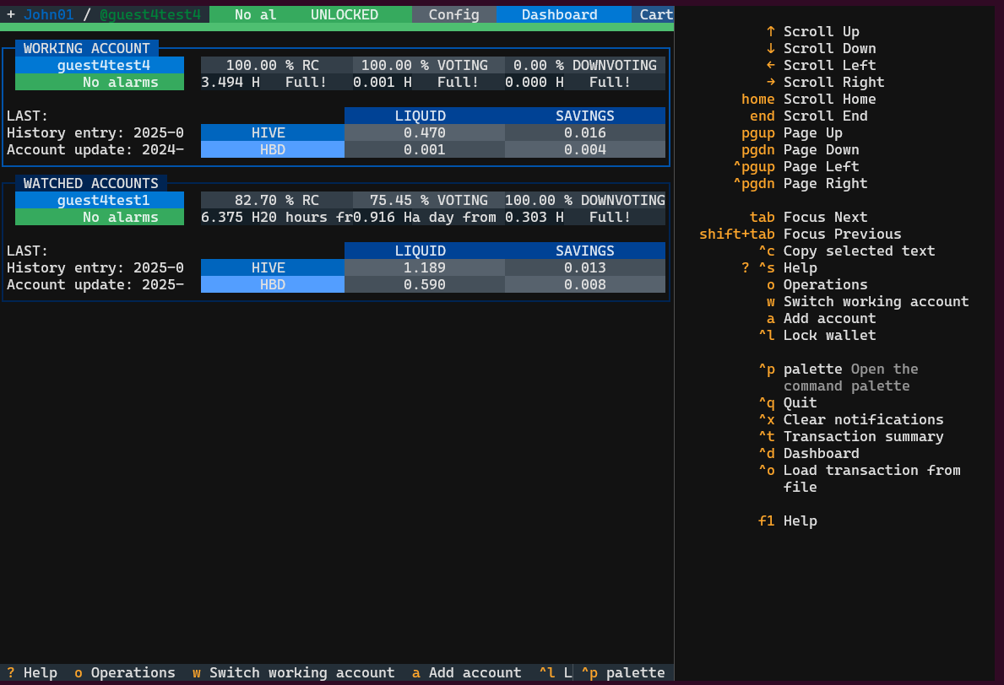1004x685 pixels.
Task: Select the @guest4test4 header account name
Action: 150,14
